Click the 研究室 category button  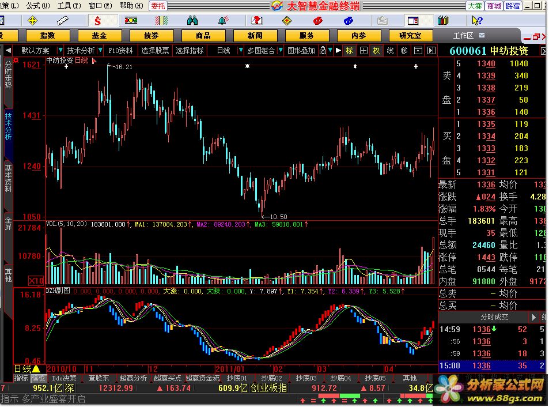410,36
